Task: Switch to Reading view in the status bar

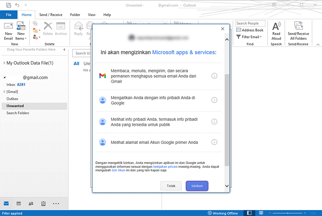Action: (x=261, y=213)
